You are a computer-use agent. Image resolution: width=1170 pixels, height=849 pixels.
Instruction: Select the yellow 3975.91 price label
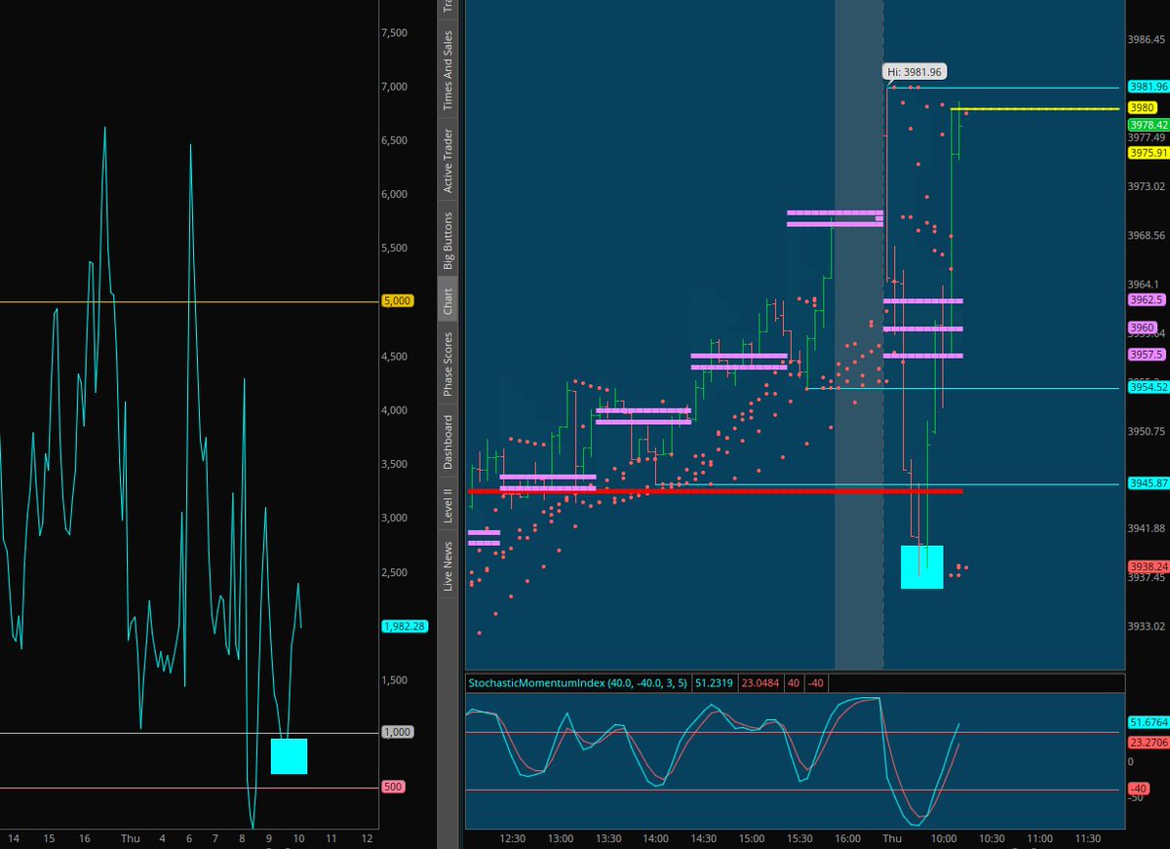pyautogui.click(x=1148, y=152)
